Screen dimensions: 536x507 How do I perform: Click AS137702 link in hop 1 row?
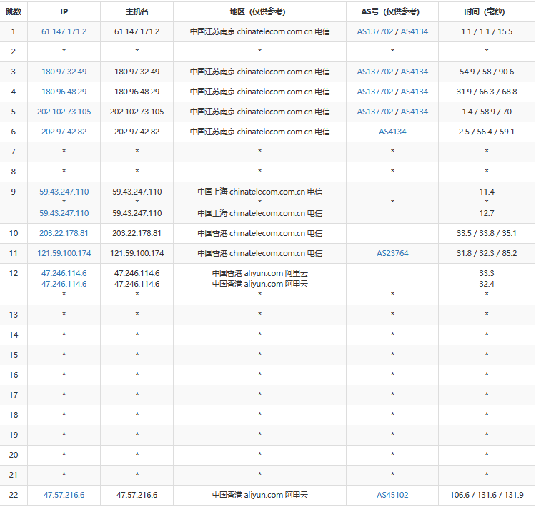(x=375, y=31)
